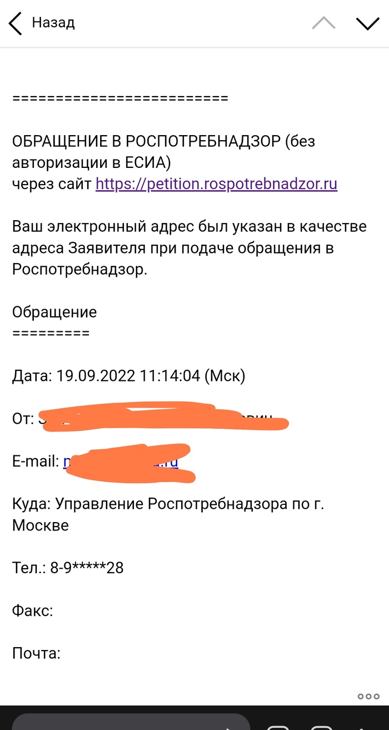Tap the second rounded-square icon in bottom bar
The image size is (389, 730).
point(321,726)
